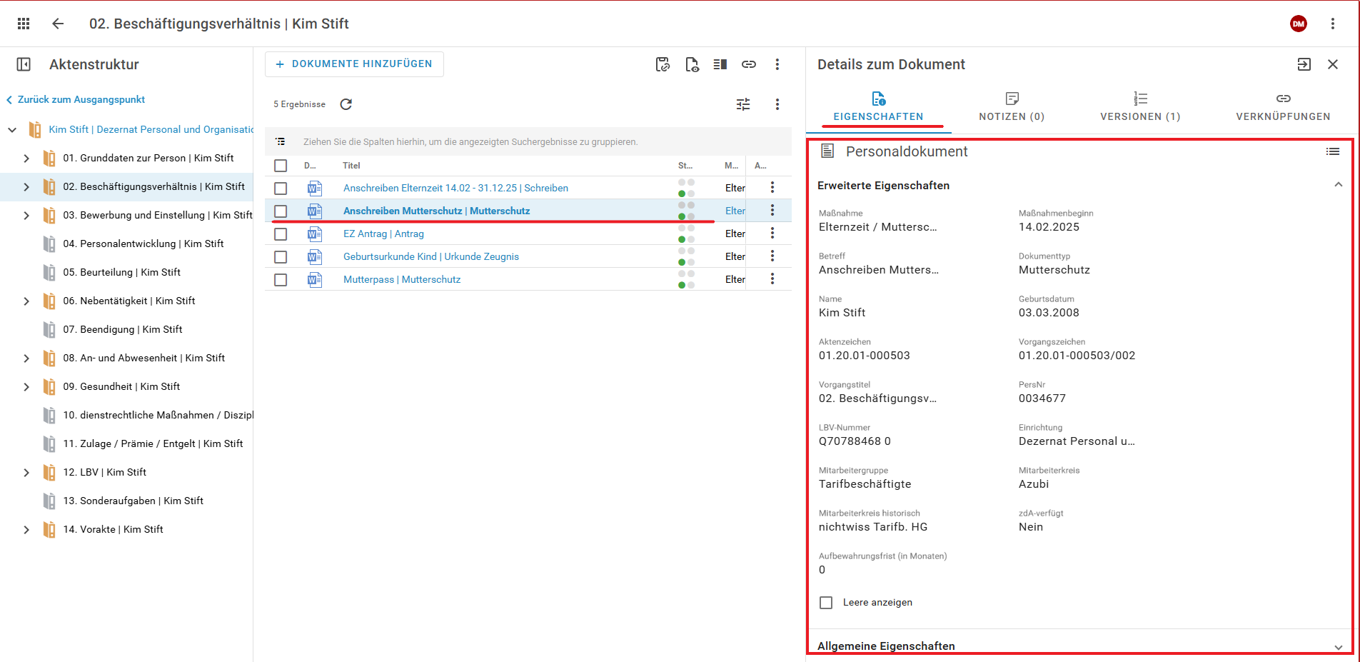1360x662 pixels.
Task: Switch to the Notizen (0) tab
Action: 1012,106
